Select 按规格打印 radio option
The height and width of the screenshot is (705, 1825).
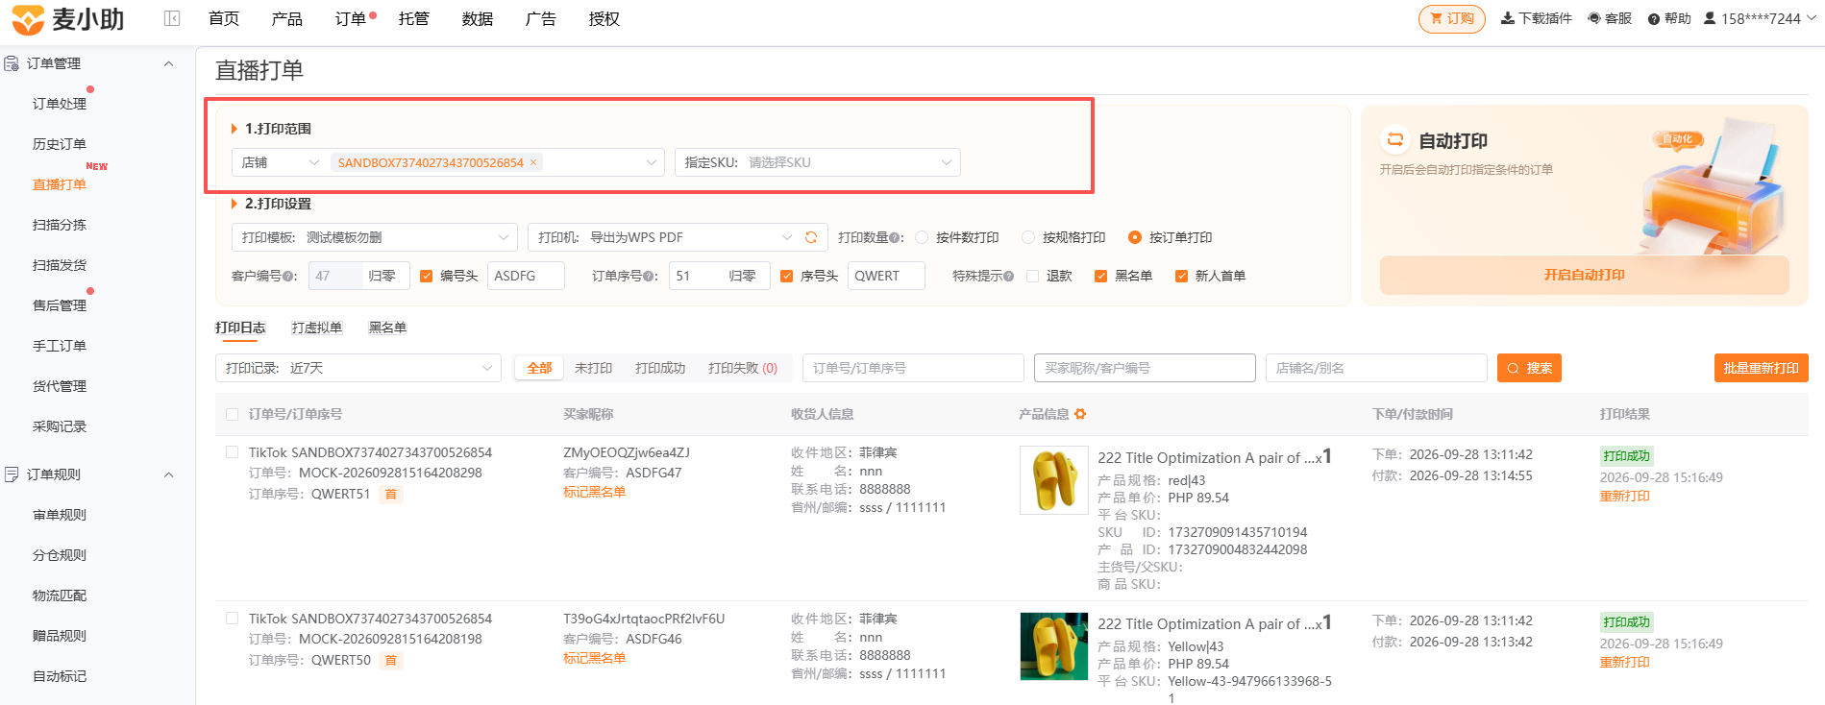click(x=1028, y=237)
